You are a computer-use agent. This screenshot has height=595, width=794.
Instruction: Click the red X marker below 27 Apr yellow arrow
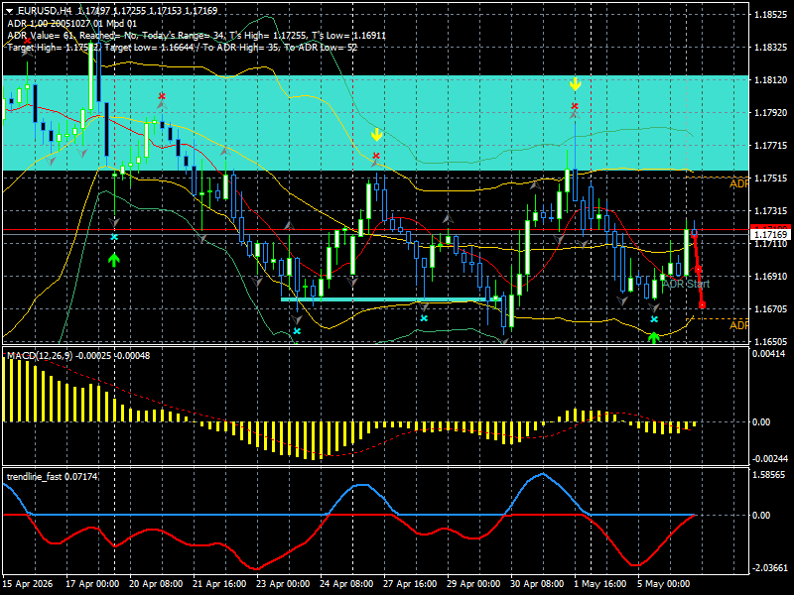click(x=376, y=156)
